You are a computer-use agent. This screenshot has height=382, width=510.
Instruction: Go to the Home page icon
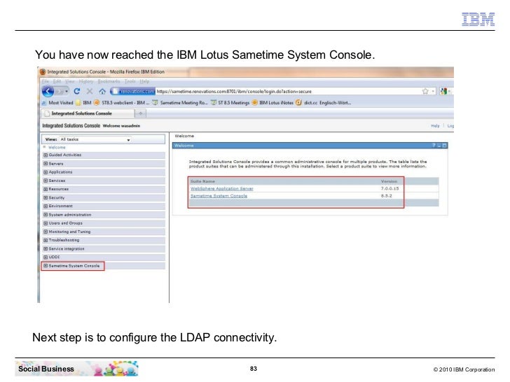(102, 91)
